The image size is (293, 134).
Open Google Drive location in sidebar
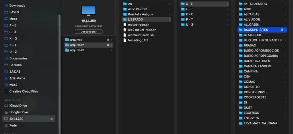click(18, 112)
